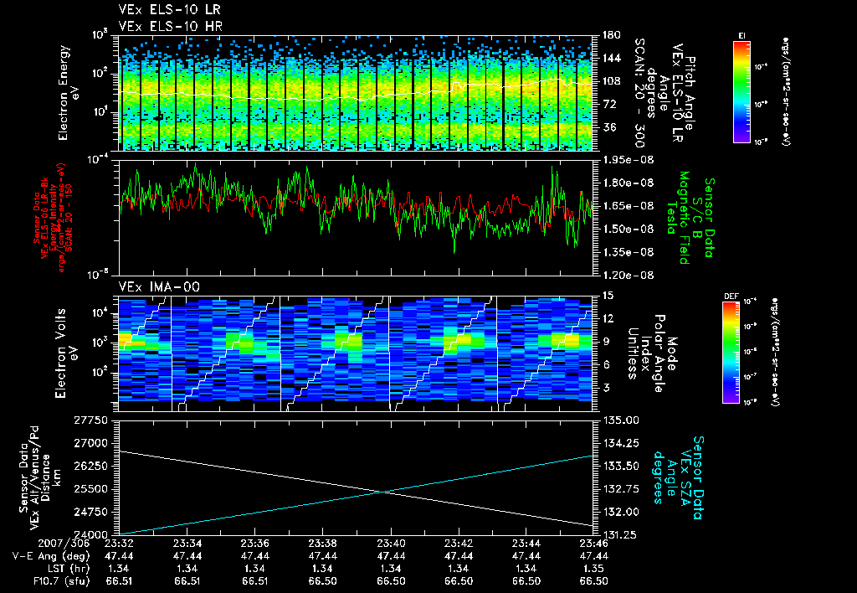Click the 25500 altitude tick label
The image size is (857, 593).
[x=90, y=490]
